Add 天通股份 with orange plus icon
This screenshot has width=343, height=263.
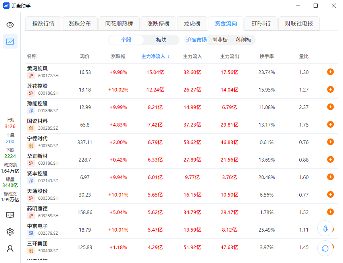[330, 195]
